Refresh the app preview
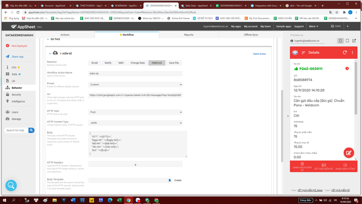Viewport: 362px width, 204px height. pos(345,53)
